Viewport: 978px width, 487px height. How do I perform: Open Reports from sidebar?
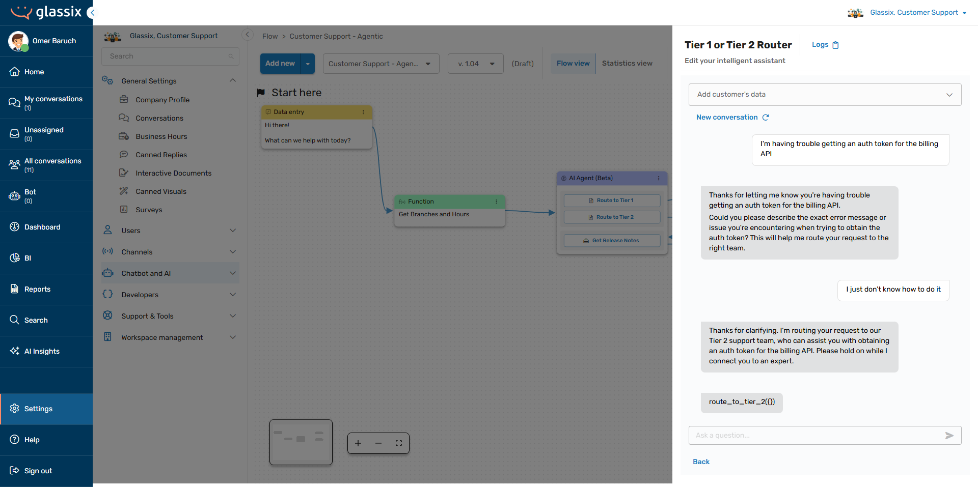[x=46, y=289]
